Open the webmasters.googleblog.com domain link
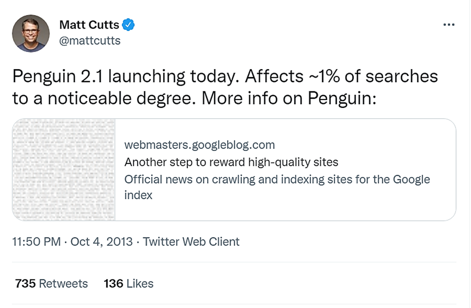 pos(200,145)
